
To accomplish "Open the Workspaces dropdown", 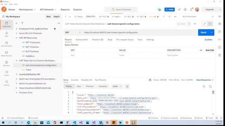I will pos(27,9).
